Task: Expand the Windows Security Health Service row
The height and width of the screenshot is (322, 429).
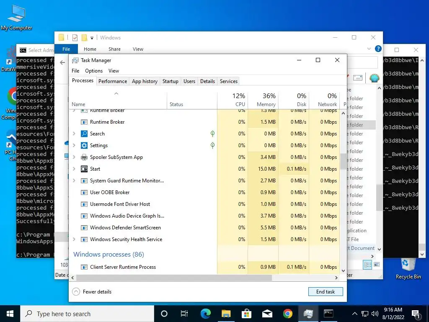Action: (x=74, y=239)
